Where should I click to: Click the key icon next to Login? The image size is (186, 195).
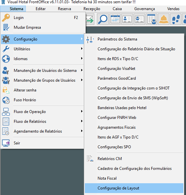coord(6,18)
